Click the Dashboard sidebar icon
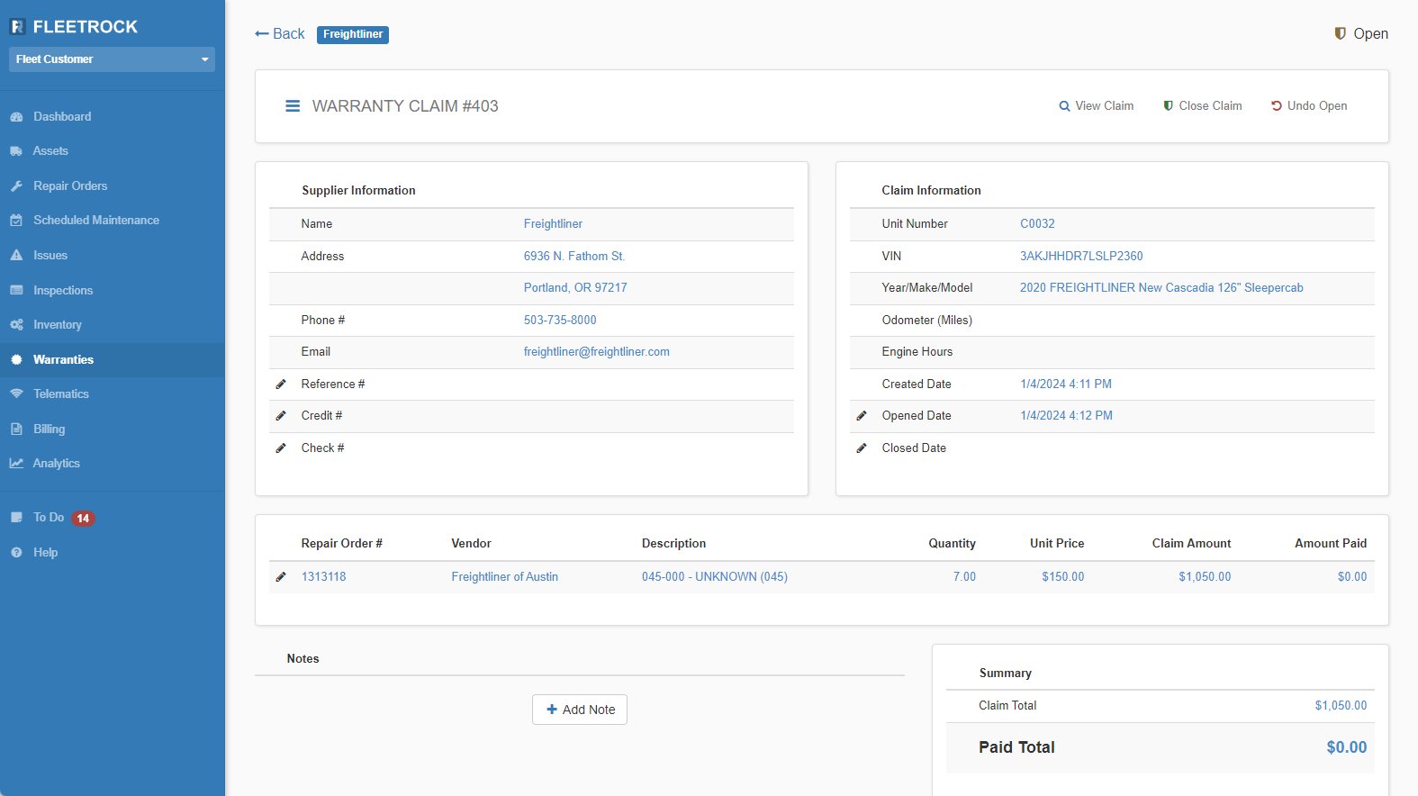 pyautogui.click(x=16, y=117)
